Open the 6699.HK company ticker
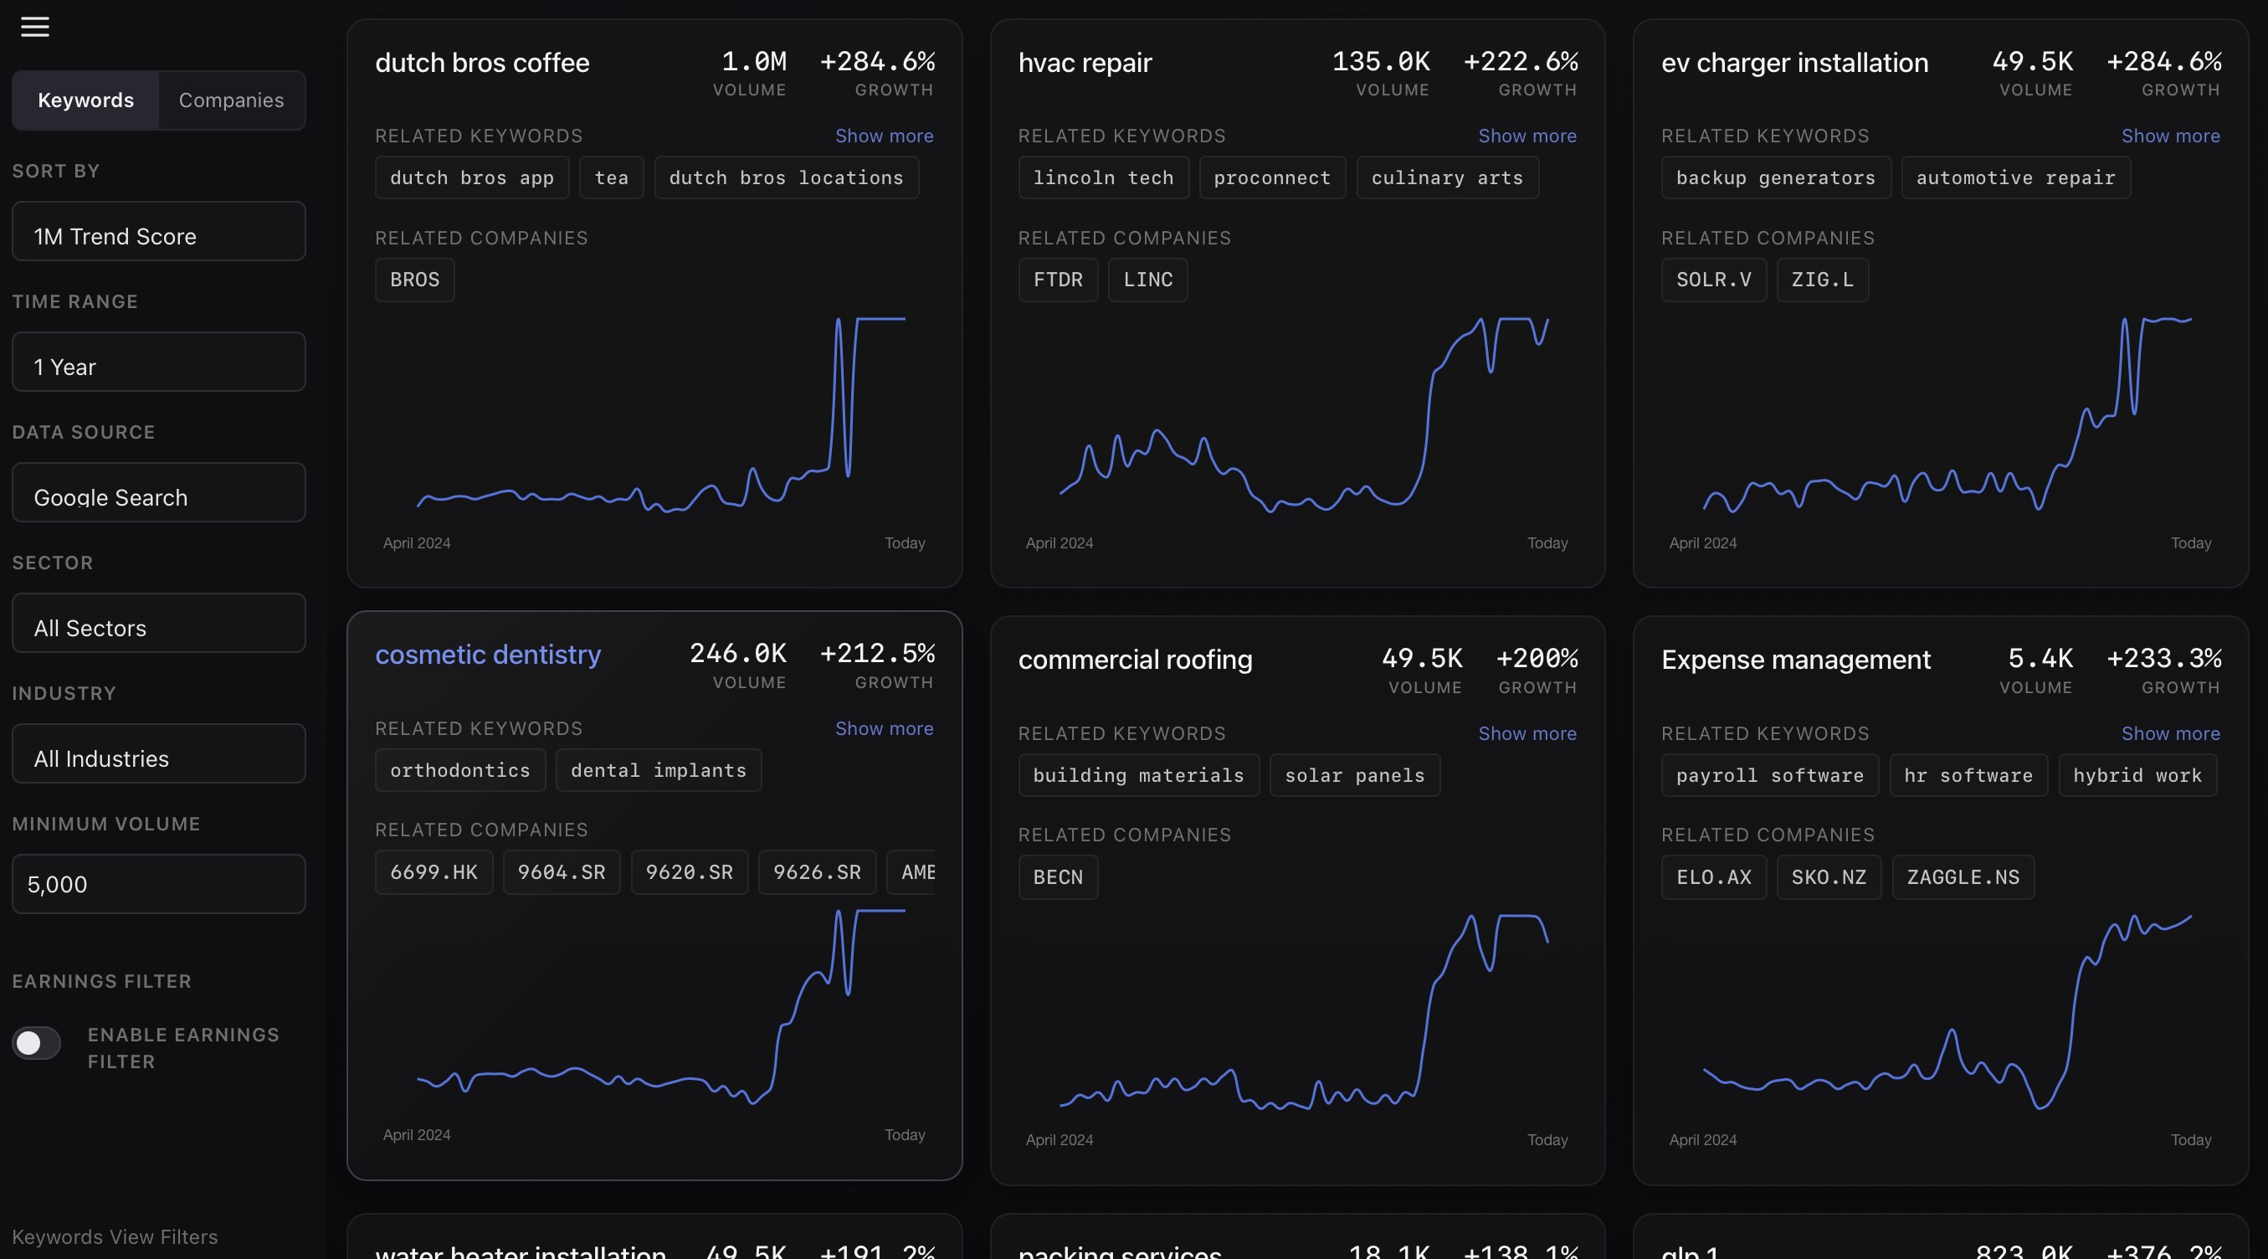Screen dimensions: 2268x1259 (434, 872)
